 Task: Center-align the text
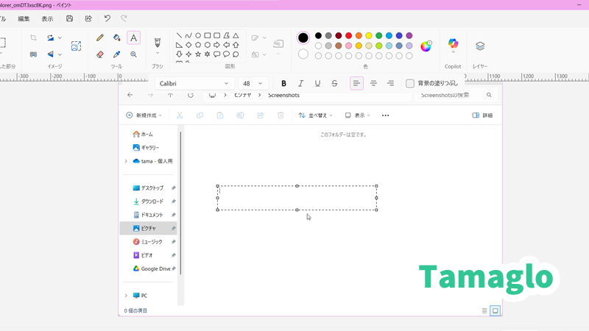pos(373,84)
